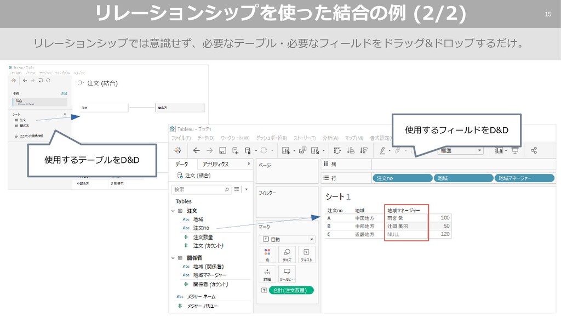Viewport: 561px width, 316px height.
Task: Switch to the データ tab
Action: point(182,164)
